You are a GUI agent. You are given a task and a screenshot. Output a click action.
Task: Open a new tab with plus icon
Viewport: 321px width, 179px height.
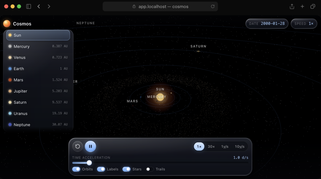click(x=303, y=6)
